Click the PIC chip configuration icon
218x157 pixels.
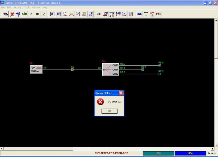click(x=5, y=14)
